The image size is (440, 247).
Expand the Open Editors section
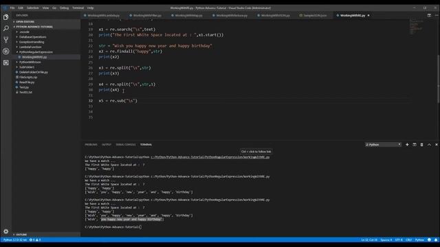pyautogui.click(x=47, y=21)
